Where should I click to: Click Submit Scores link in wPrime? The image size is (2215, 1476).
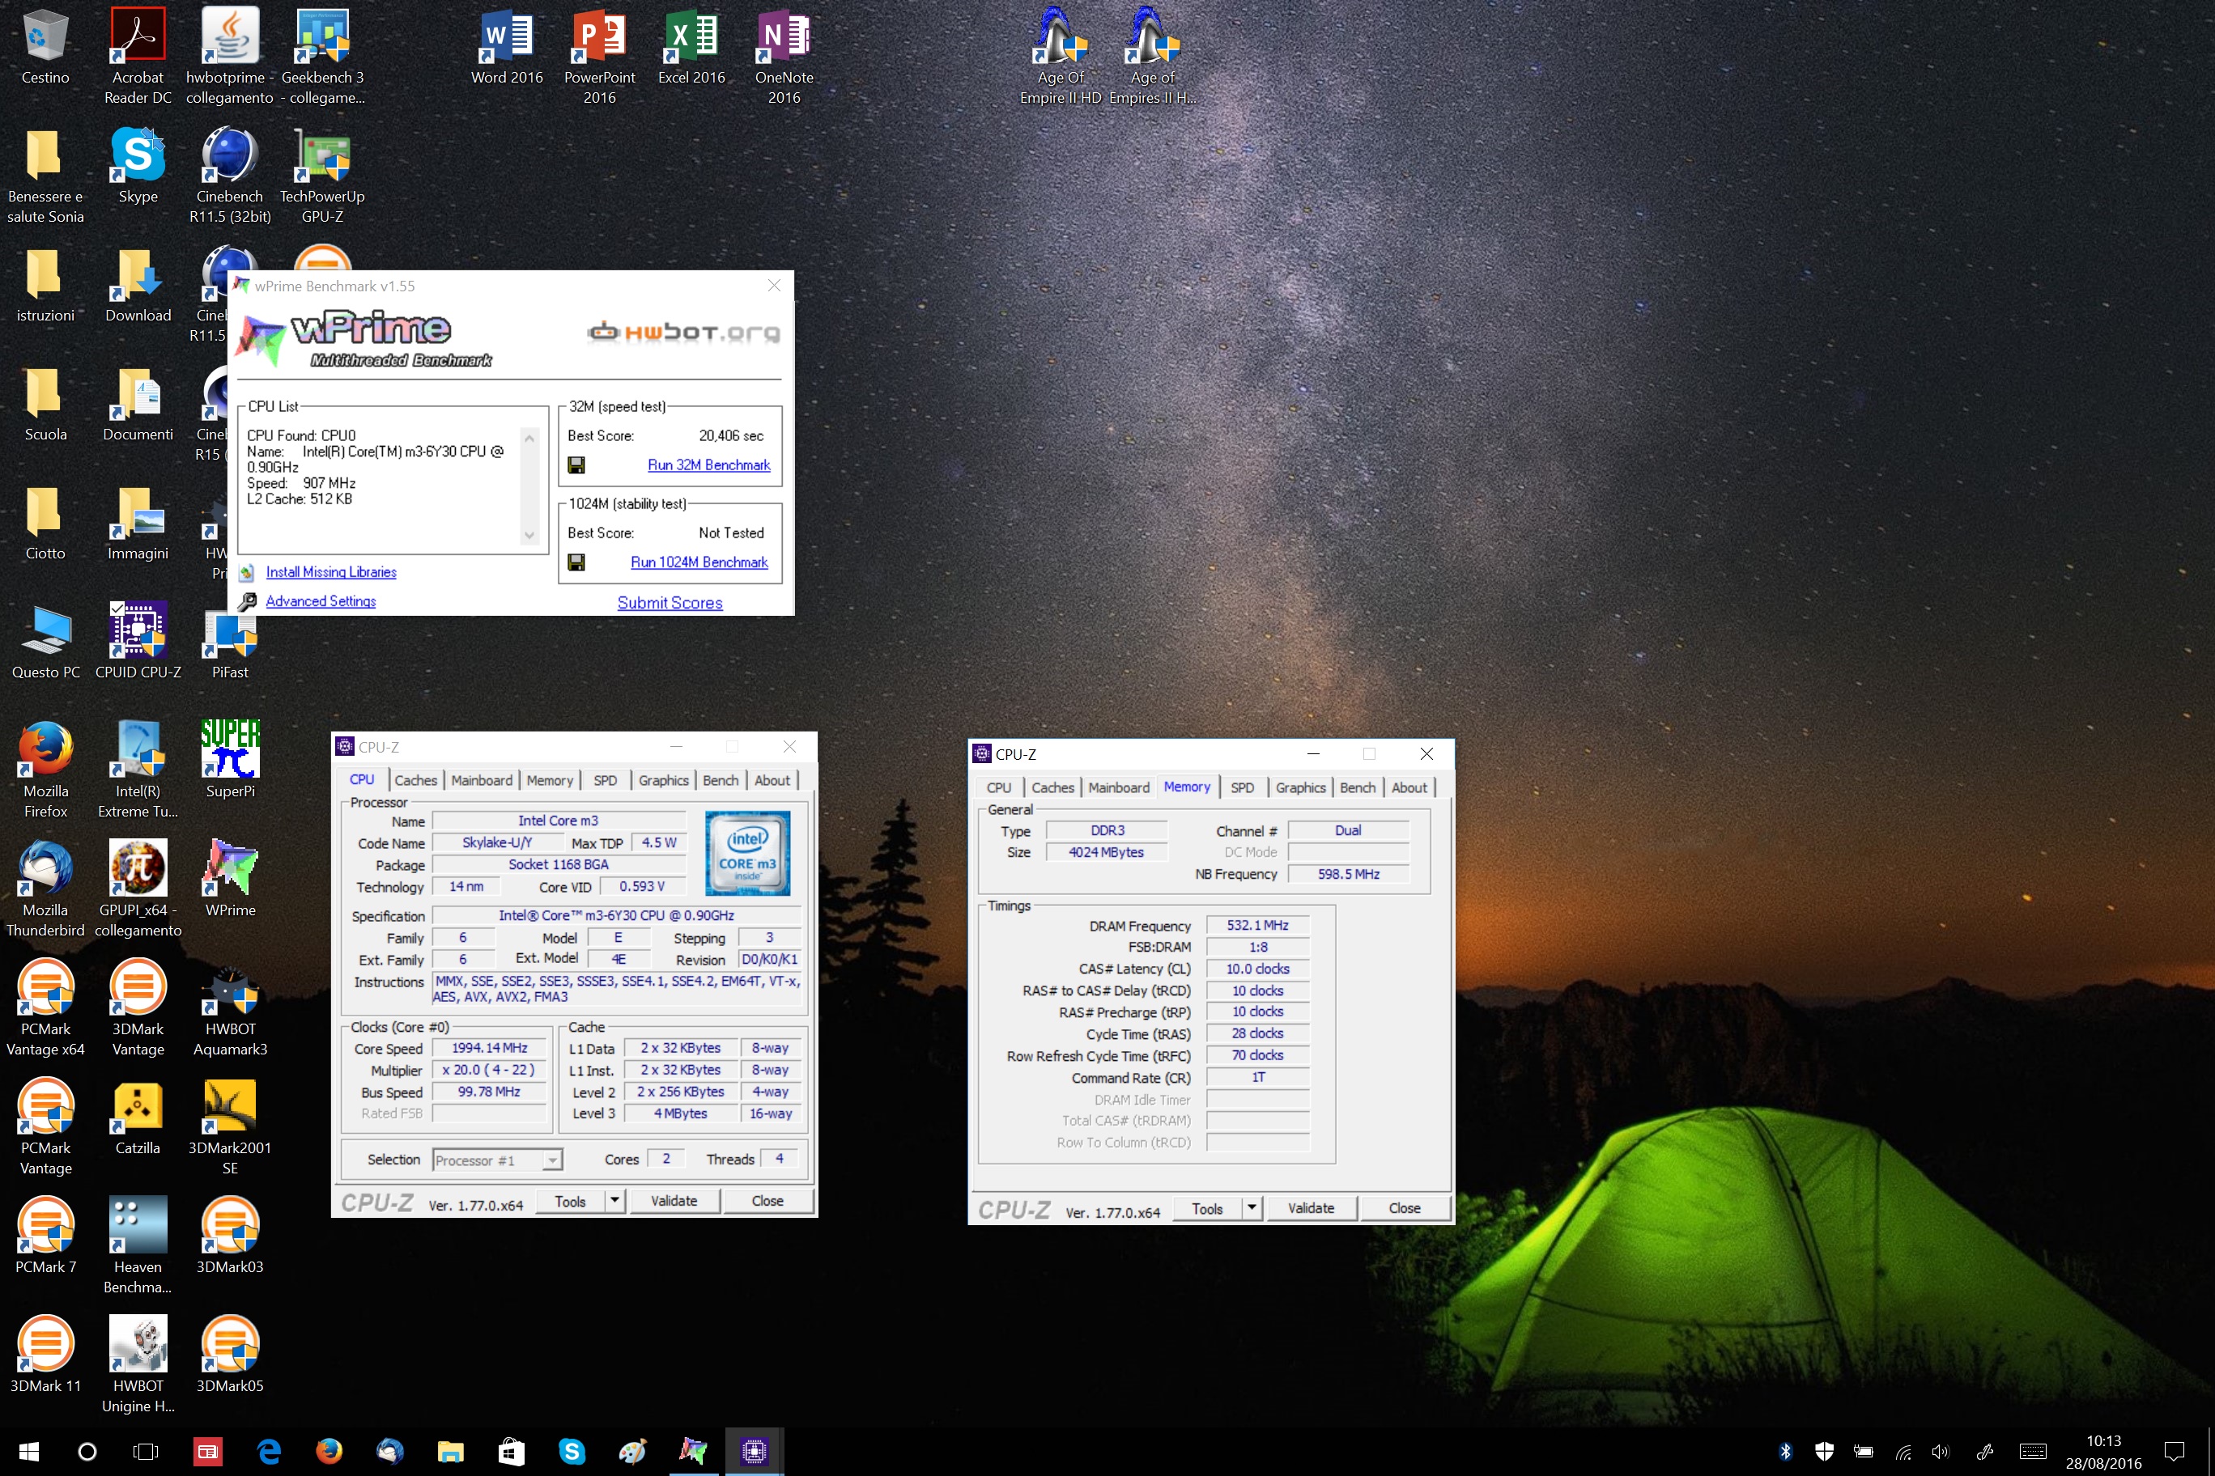[x=670, y=602]
